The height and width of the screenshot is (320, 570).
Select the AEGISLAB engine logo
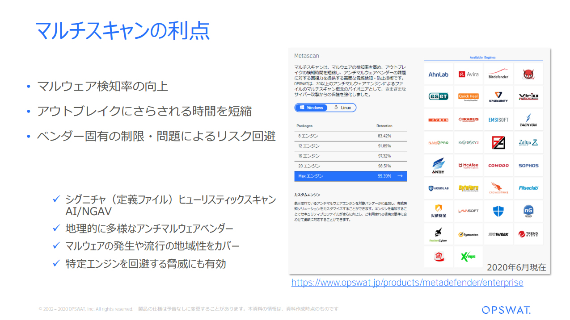pyautogui.click(x=438, y=188)
